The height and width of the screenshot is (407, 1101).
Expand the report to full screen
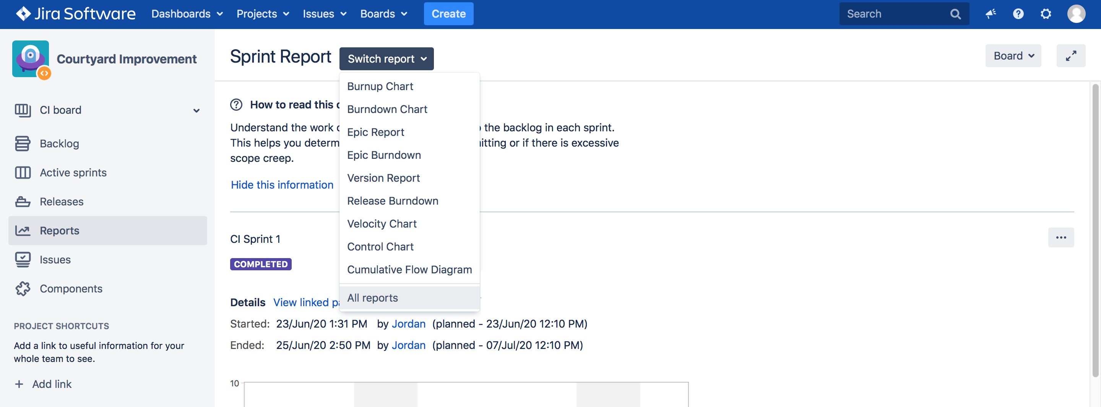coord(1071,56)
